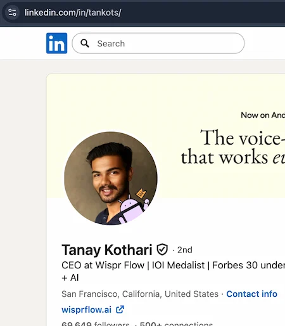285x326 pixels.
Task: Click the verification shield badge beside the name
Action: tap(162, 249)
